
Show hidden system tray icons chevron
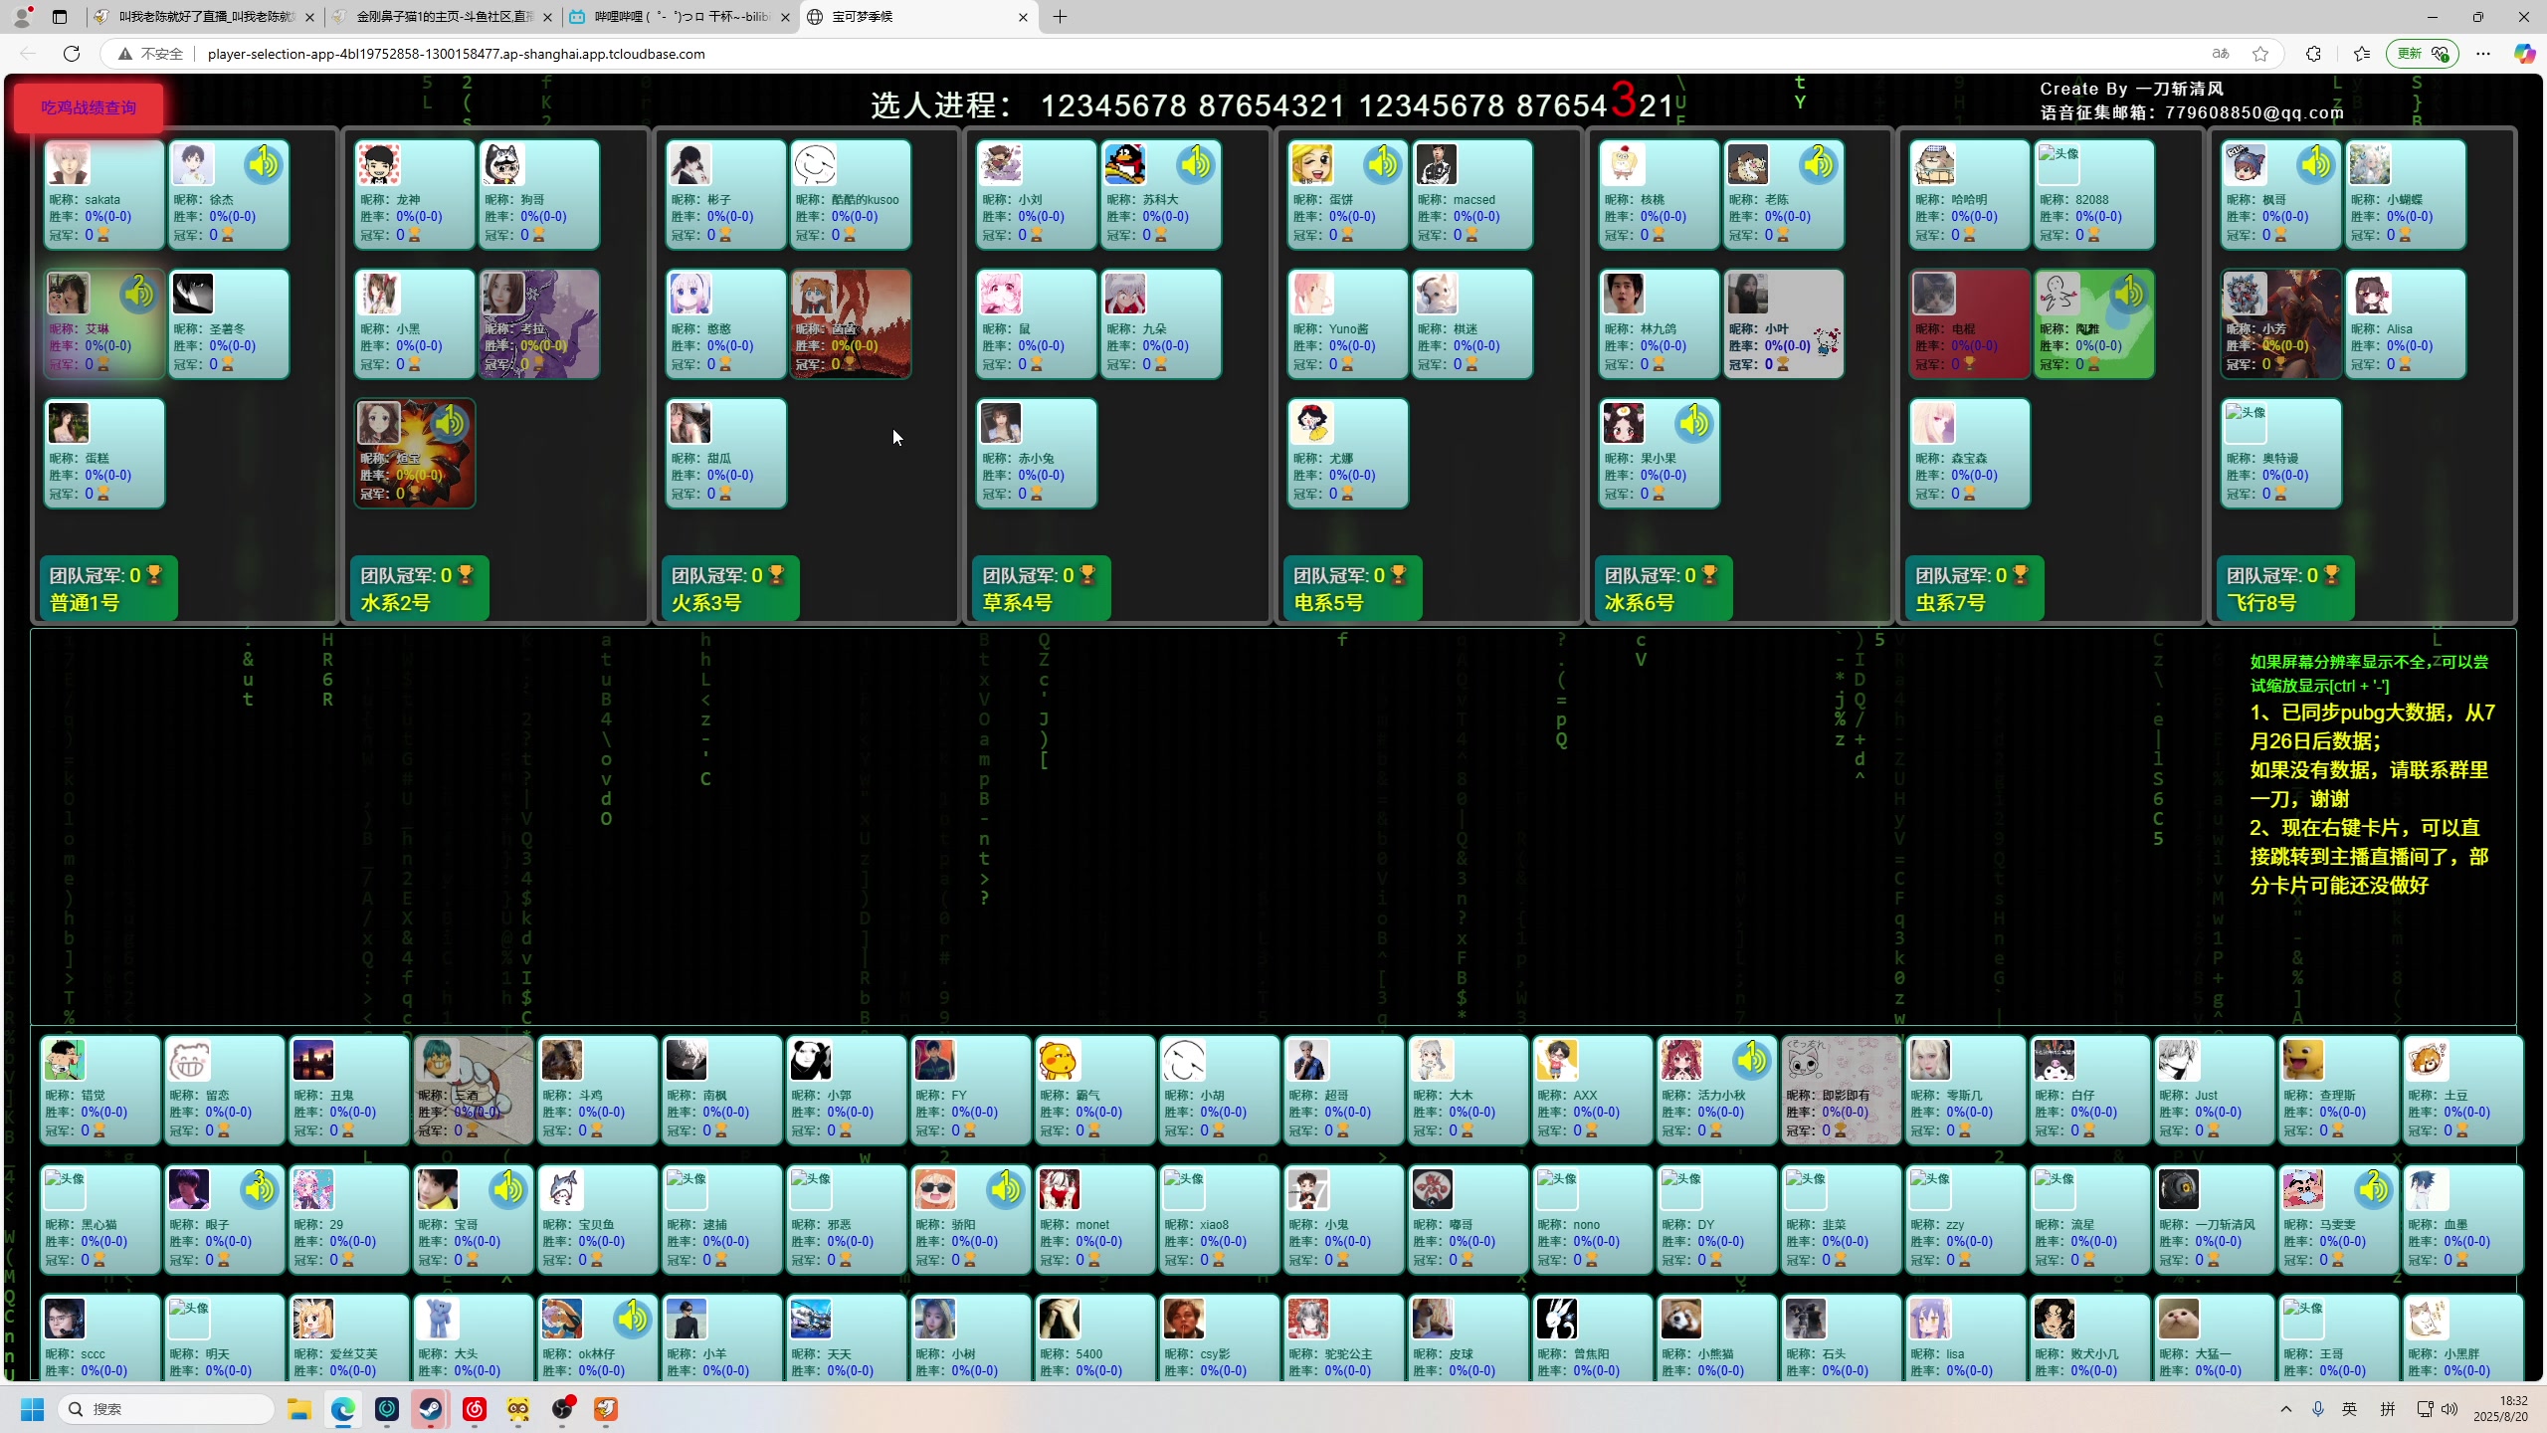(x=2286, y=1409)
